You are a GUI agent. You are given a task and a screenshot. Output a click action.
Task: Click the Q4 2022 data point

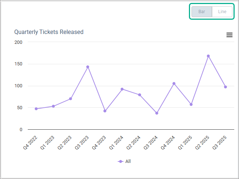(36, 109)
